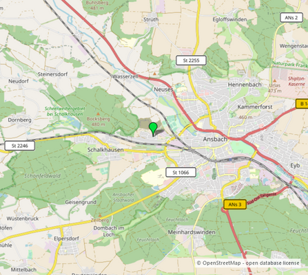Click the yellow ANs 3 road shield
308x275 pixels.
[235, 204]
